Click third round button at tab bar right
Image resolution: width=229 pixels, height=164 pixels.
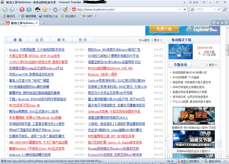[x=222, y=23]
